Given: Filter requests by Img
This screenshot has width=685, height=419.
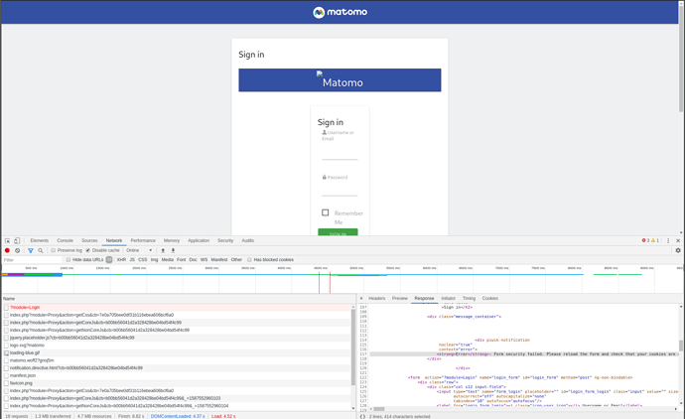Looking at the screenshot, I should coord(154,259).
